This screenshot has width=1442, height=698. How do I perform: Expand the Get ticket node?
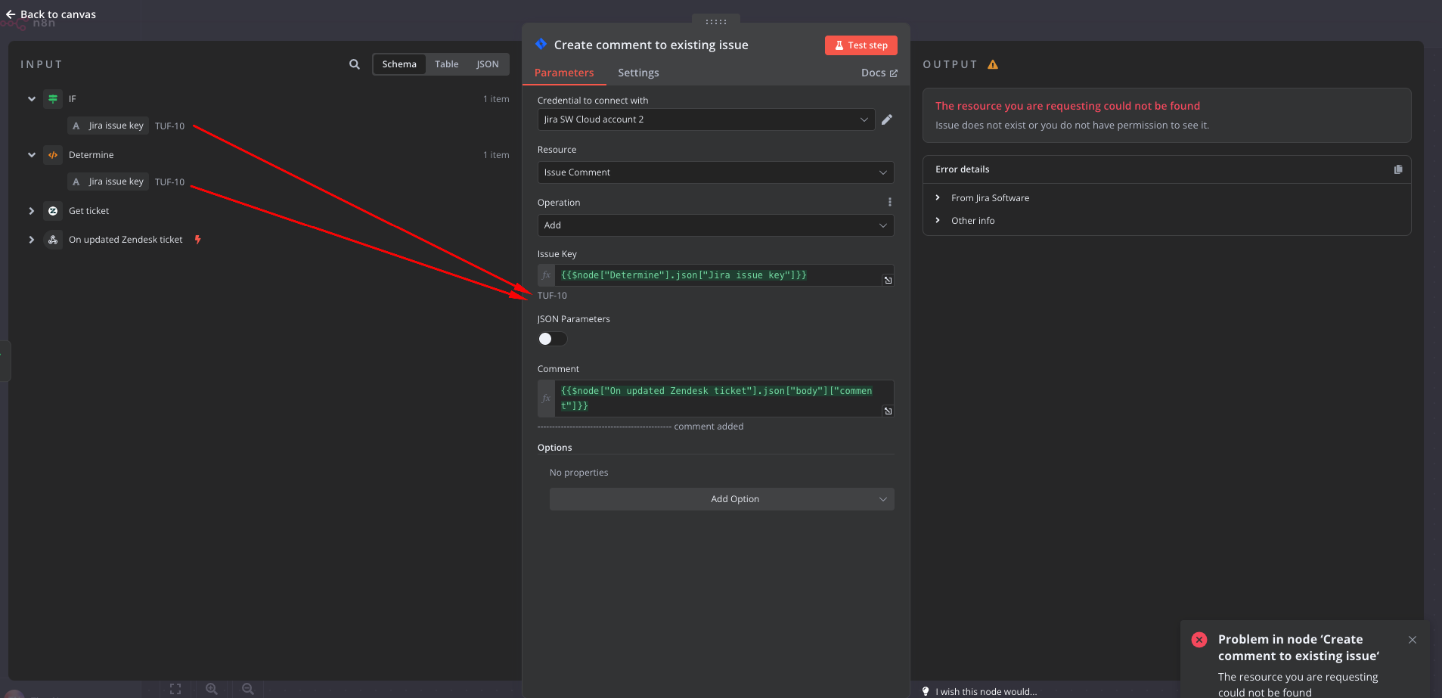[x=32, y=211]
